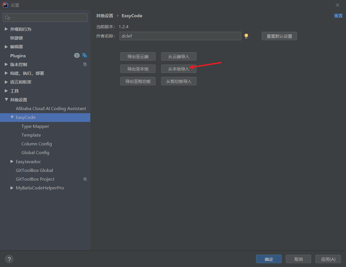Click the 导出至剪切板 button

coord(138,81)
